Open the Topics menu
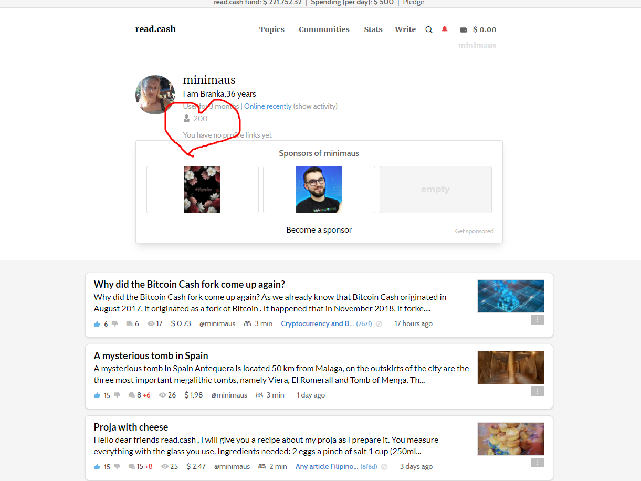The height and width of the screenshot is (481, 641). click(x=272, y=29)
